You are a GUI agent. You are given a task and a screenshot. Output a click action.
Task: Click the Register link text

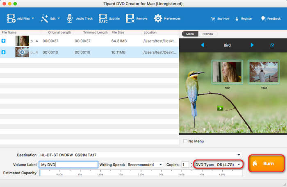click(247, 19)
